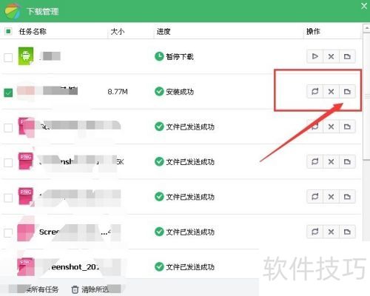
Task: Click the scrollbar up arrow
Action: pos(367,28)
